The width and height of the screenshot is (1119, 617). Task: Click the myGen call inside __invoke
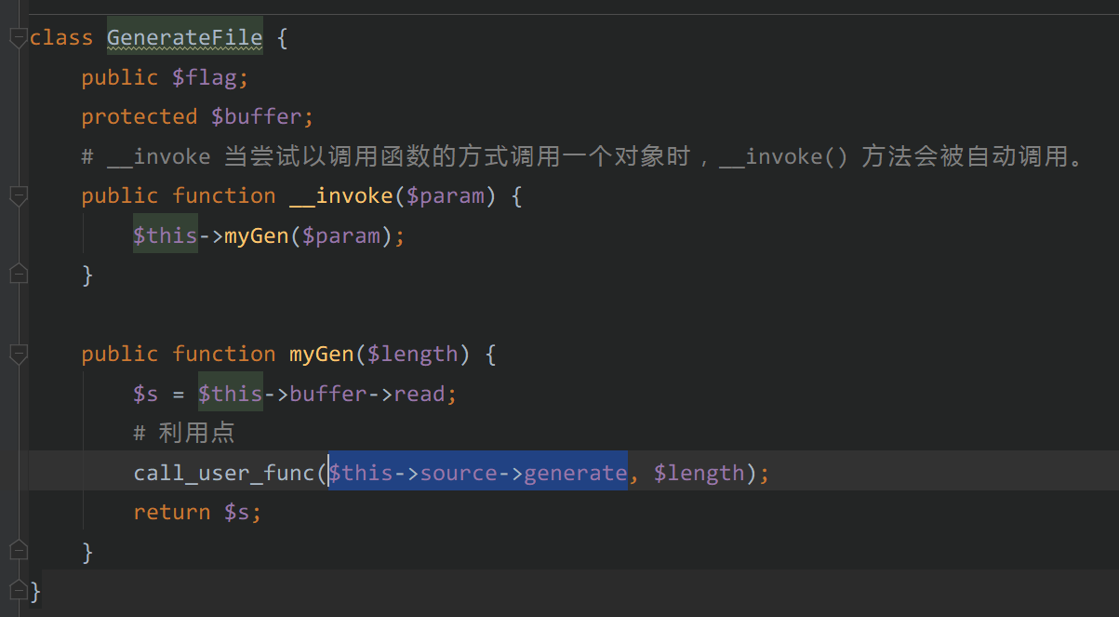click(256, 235)
